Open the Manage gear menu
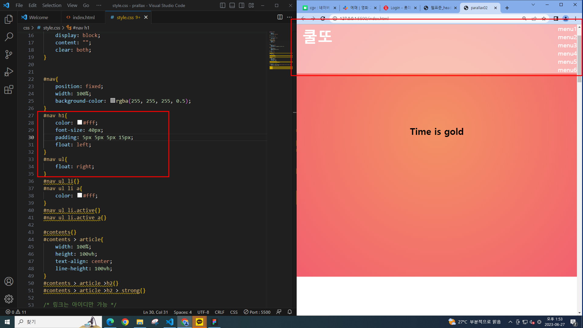This screenshot has height=328, width=583. coord(9,299)
